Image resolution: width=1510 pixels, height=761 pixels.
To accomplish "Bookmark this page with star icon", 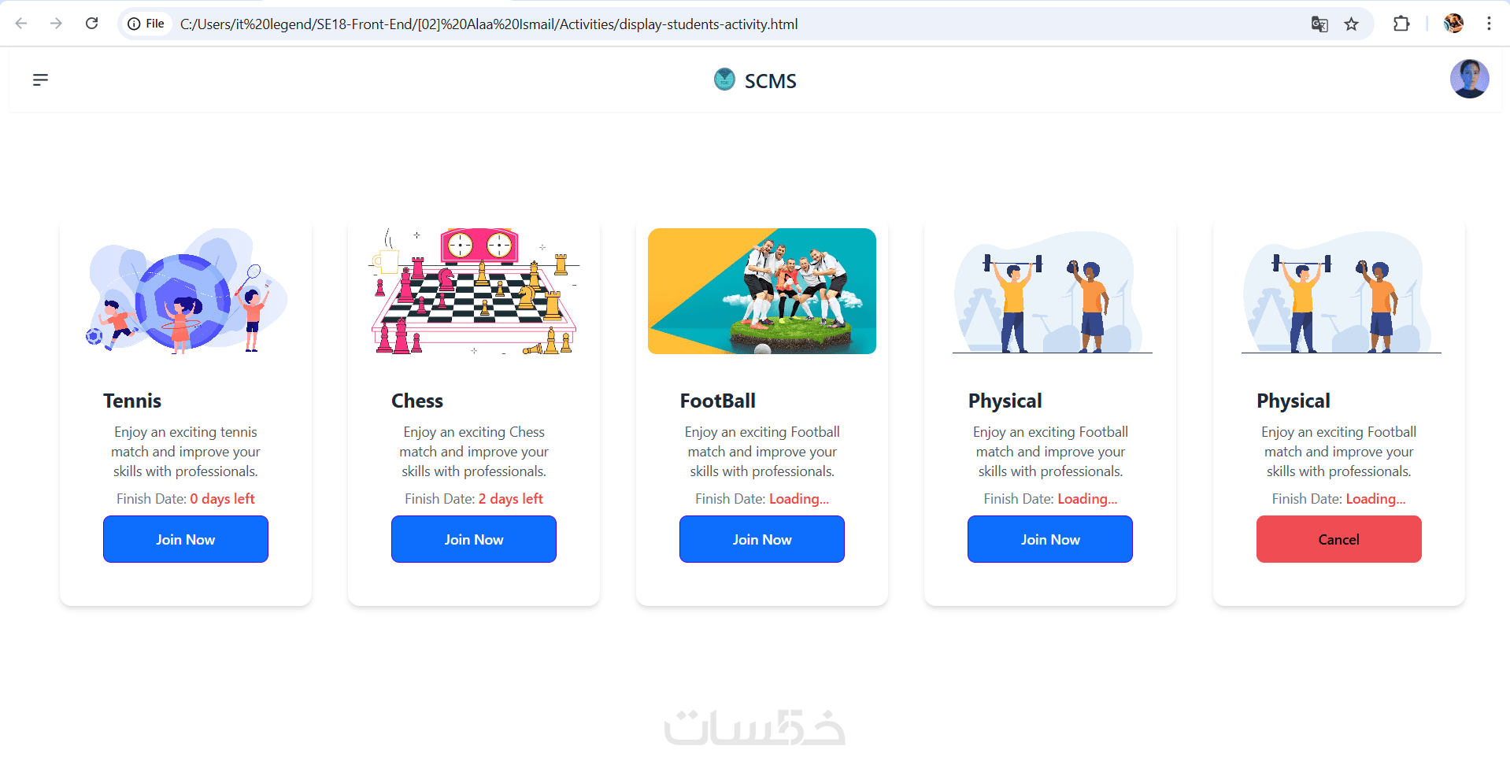I will point(1352,24).
